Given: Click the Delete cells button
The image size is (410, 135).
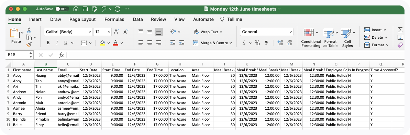Looking at the screenshot, I should click(376, 37).
